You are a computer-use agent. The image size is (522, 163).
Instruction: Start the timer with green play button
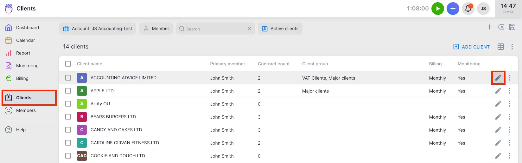point(437,9)
